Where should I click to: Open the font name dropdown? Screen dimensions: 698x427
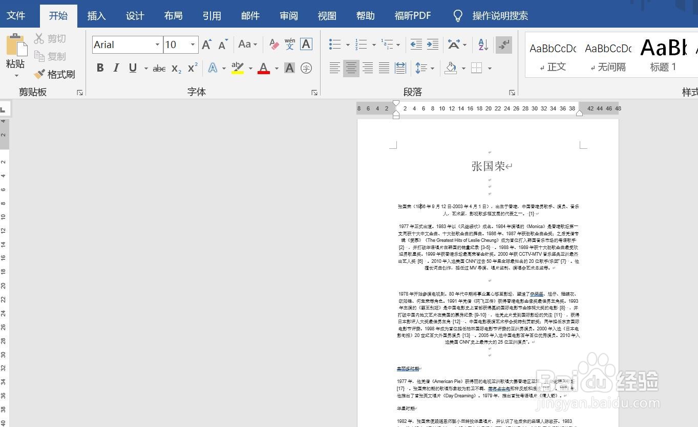pyautogui.click(x=158, y=44)
